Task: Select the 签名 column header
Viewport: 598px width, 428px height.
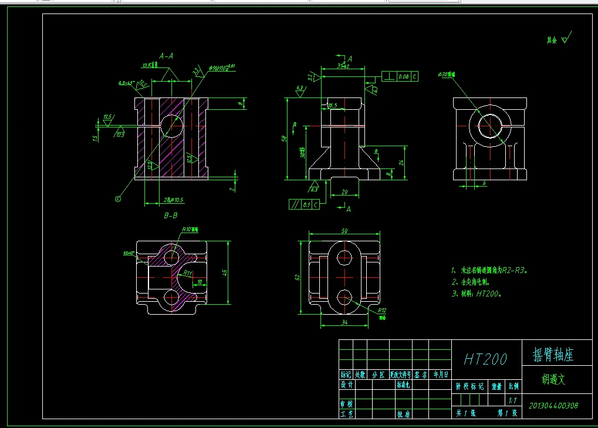Action: 420,375
